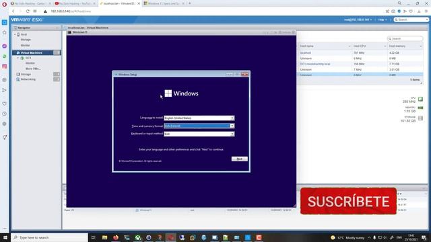The image size is (431, 242).
Task: Click Next in Windows Setup
Action: pyautogui.click(x=240, y=159)
